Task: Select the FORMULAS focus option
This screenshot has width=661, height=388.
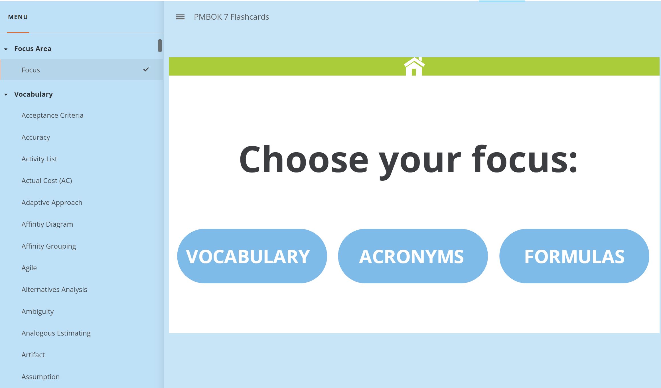Action: pyautogui.click(x=574, y=256)
